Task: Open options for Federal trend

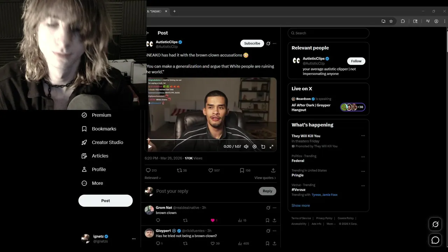Action: click(x=363, y=157)
